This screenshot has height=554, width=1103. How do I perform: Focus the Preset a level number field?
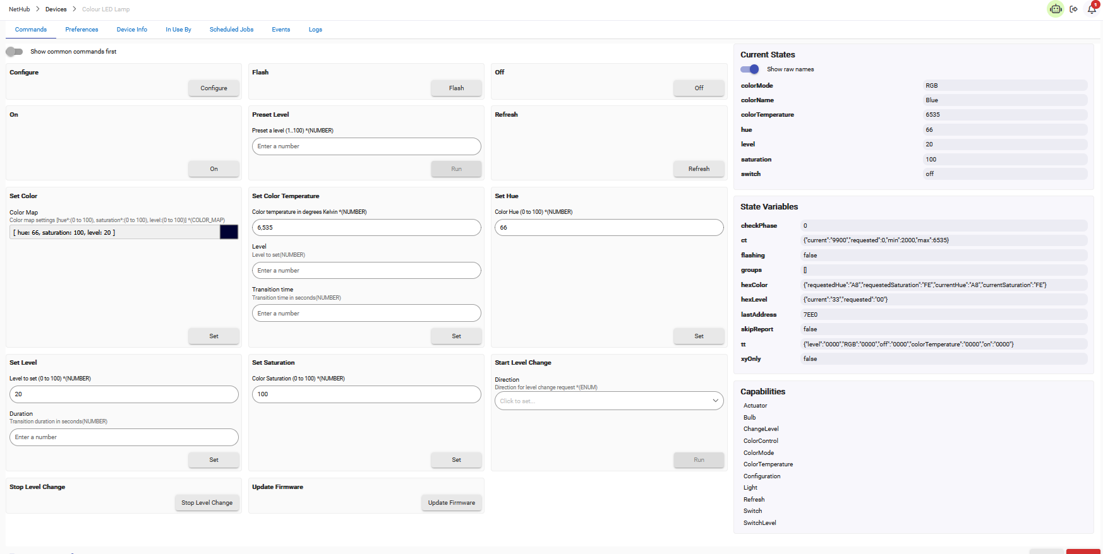[x=366, y=146]
